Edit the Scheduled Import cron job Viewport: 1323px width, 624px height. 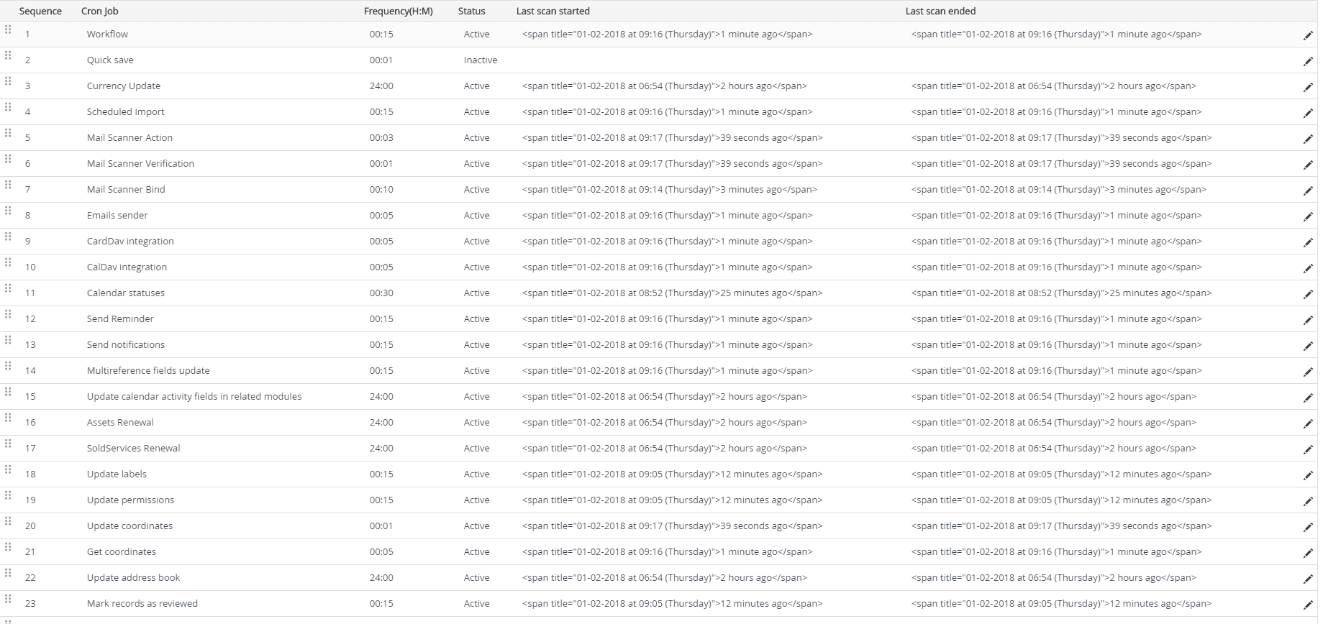pyautogui.click(x=1308, y=113)
